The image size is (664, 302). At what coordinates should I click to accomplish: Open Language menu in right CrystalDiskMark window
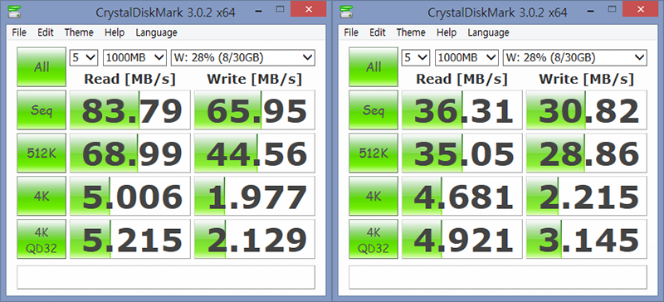point(488,32)
